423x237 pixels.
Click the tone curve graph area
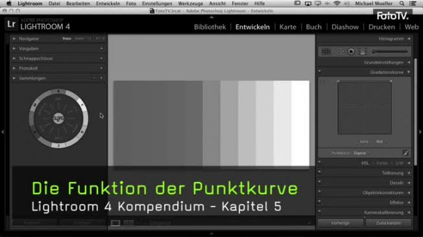365,107
